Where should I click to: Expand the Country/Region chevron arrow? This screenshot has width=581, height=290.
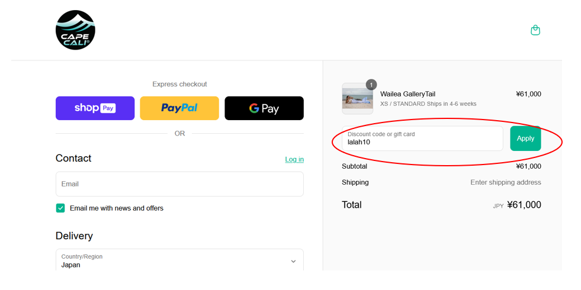[x=293, y=261]
